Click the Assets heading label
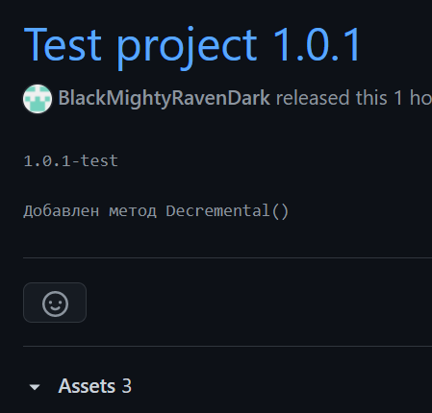The height and width of the screenshot is (413, 432). coord(87,386)
